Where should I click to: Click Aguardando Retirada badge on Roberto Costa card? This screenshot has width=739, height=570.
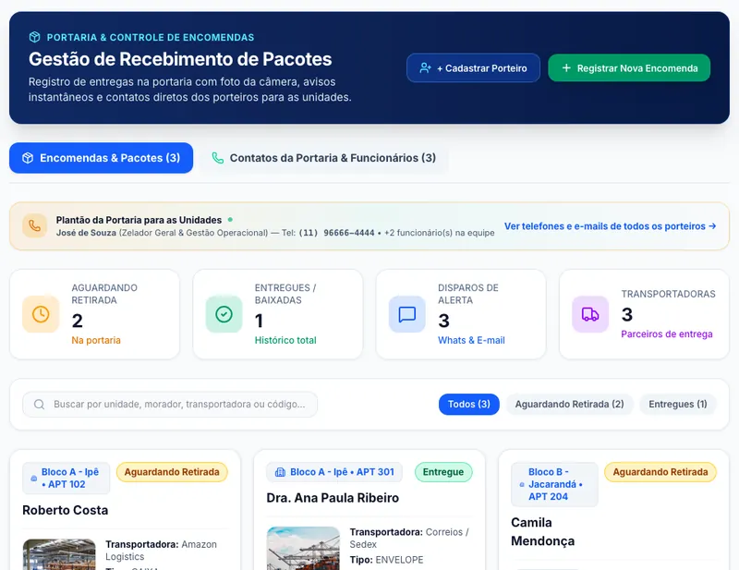coord(172,472)
